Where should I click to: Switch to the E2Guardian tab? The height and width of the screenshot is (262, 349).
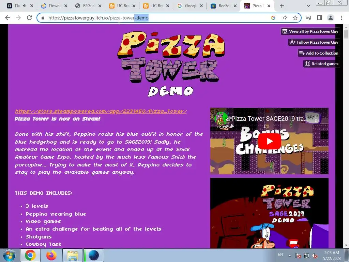pyautogui.click(x=88, y=6)
